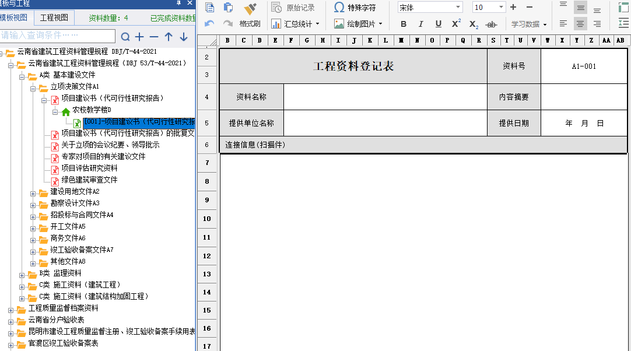Select 开工文件A5 folder
Screen dimensions: 631x351
click(68, 227)
